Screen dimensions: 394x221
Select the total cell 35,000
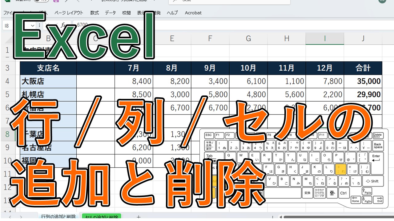tap(363, 81)
